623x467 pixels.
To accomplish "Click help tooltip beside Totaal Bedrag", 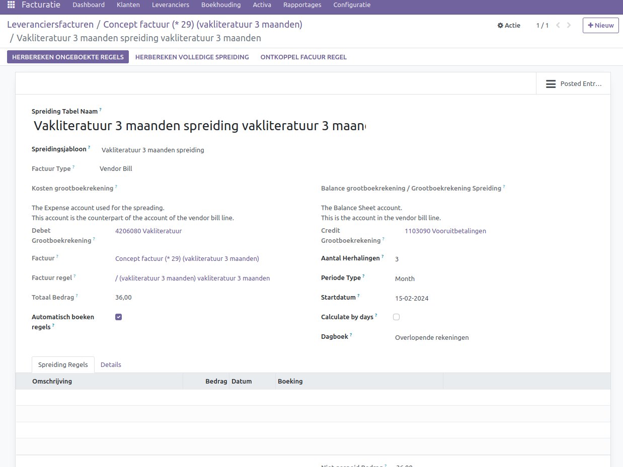I will click(77, 296).
